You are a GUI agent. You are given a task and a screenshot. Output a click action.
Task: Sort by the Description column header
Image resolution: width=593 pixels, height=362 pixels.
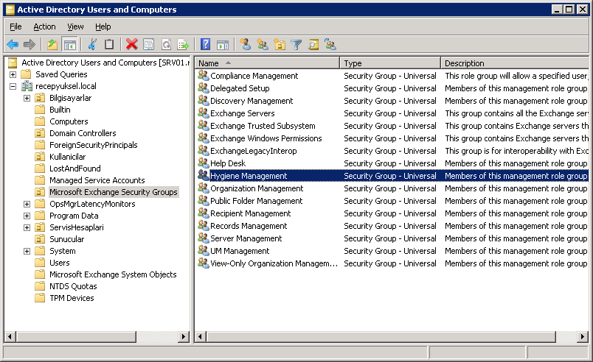515,63
